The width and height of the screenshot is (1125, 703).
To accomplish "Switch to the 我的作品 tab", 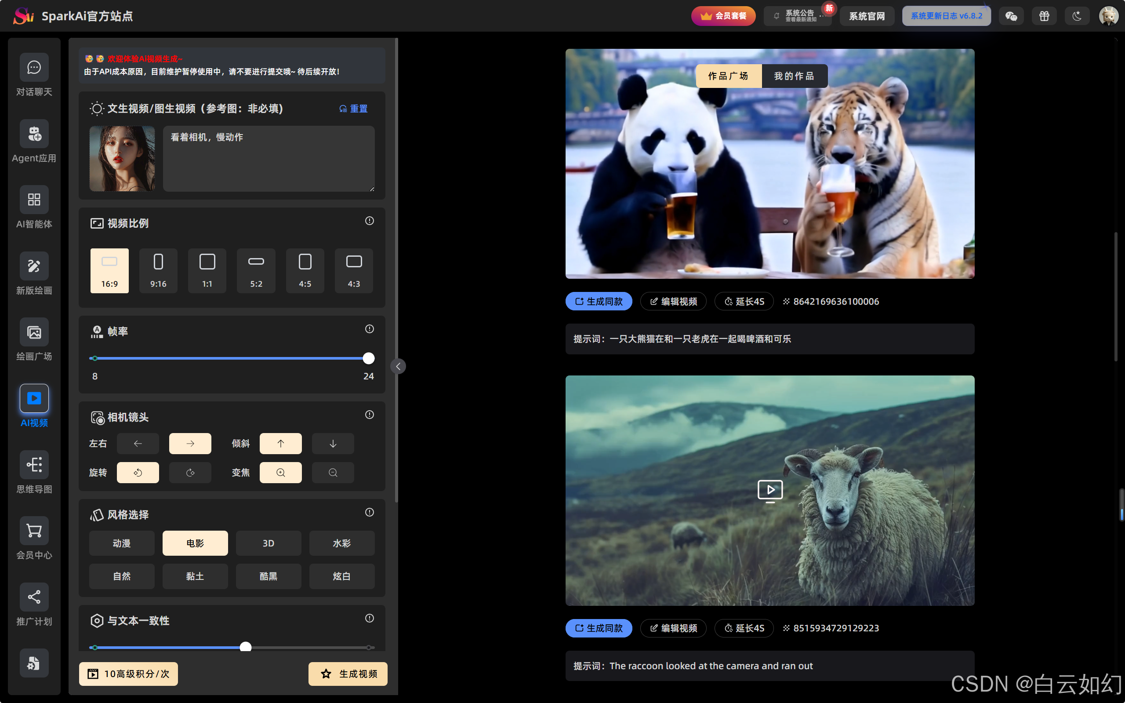I will pyautogui.click(x=794, y=76).
